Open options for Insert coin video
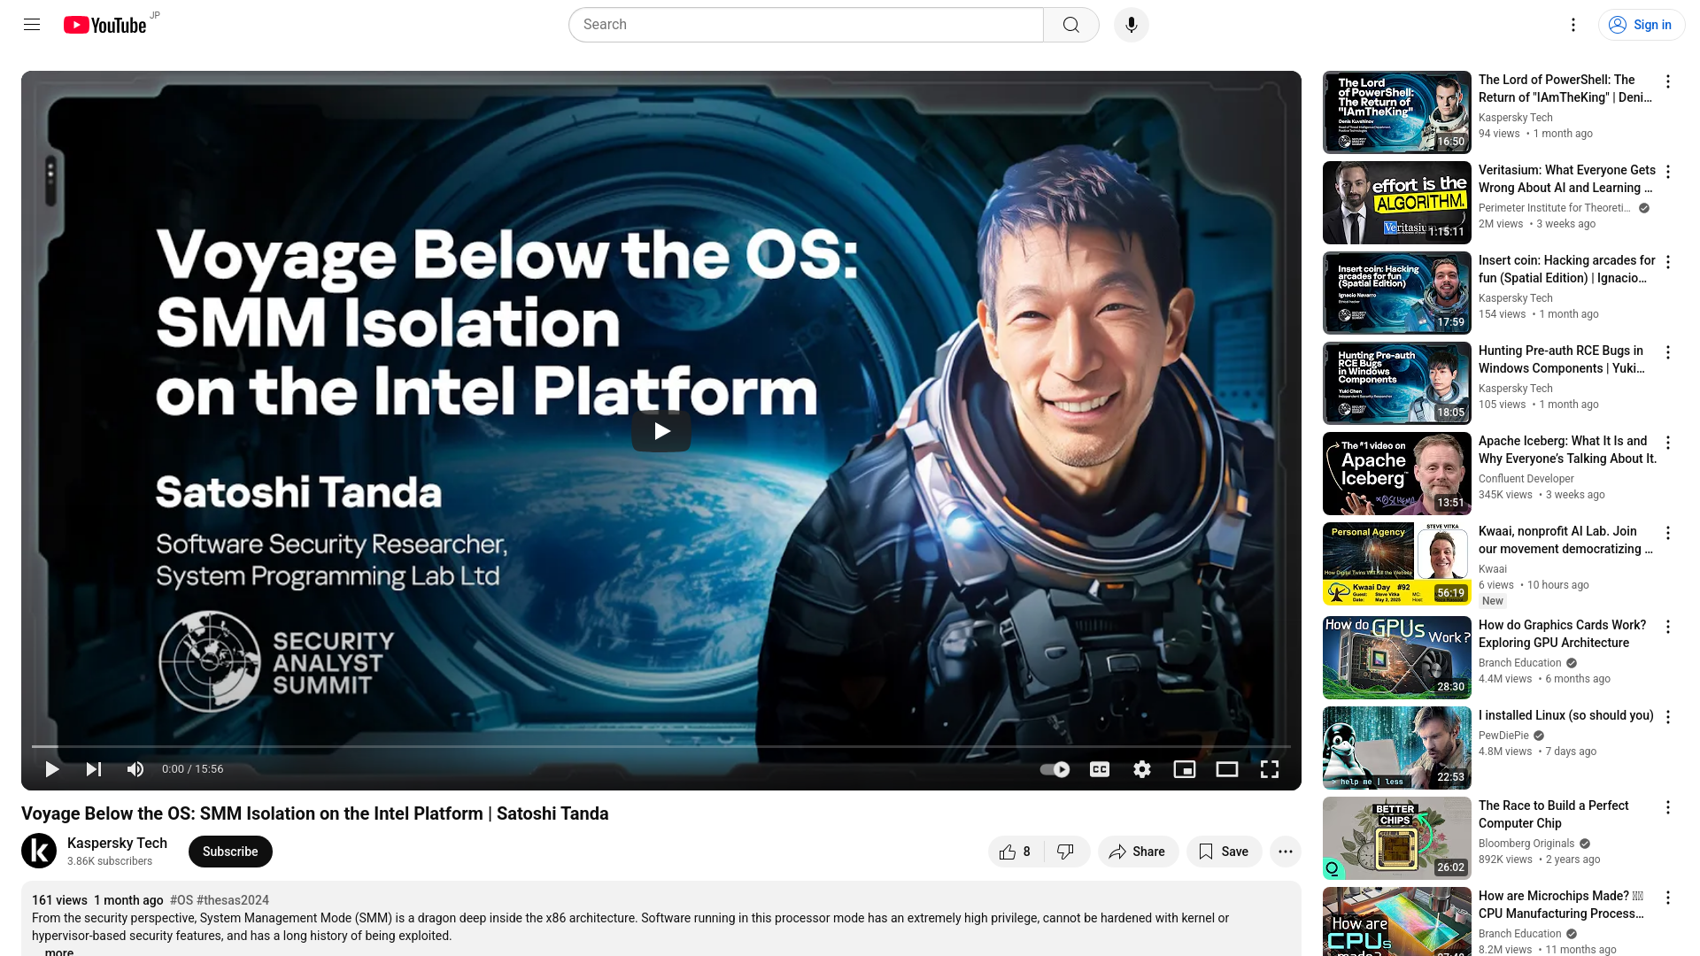The width and height of the screenshot is (1700, 956). pyautogui.click(x=1668, y=262)
